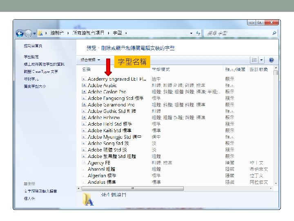Open 調整 ClearType 文字 link
The height and width of the screenshot is (221, 294).
coord(41,72)
